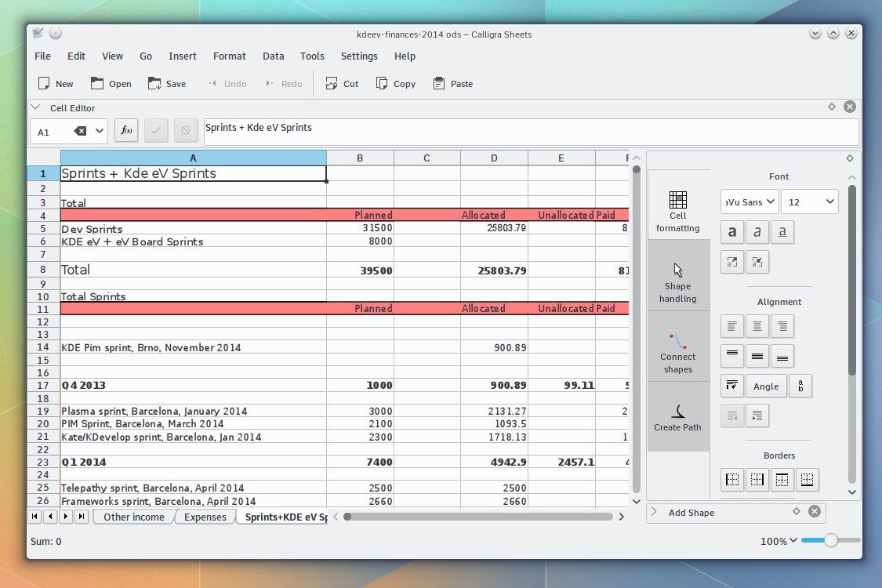Increase the font size
The height and width of the screenshot is (588, 882).
pos(731,262)
